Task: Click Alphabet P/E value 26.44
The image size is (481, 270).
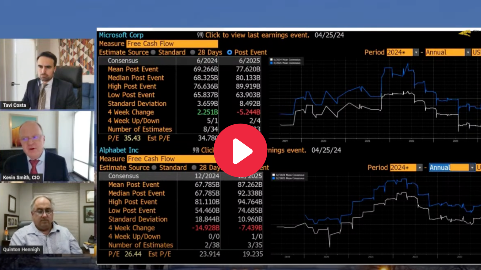Action: (133, 254)
